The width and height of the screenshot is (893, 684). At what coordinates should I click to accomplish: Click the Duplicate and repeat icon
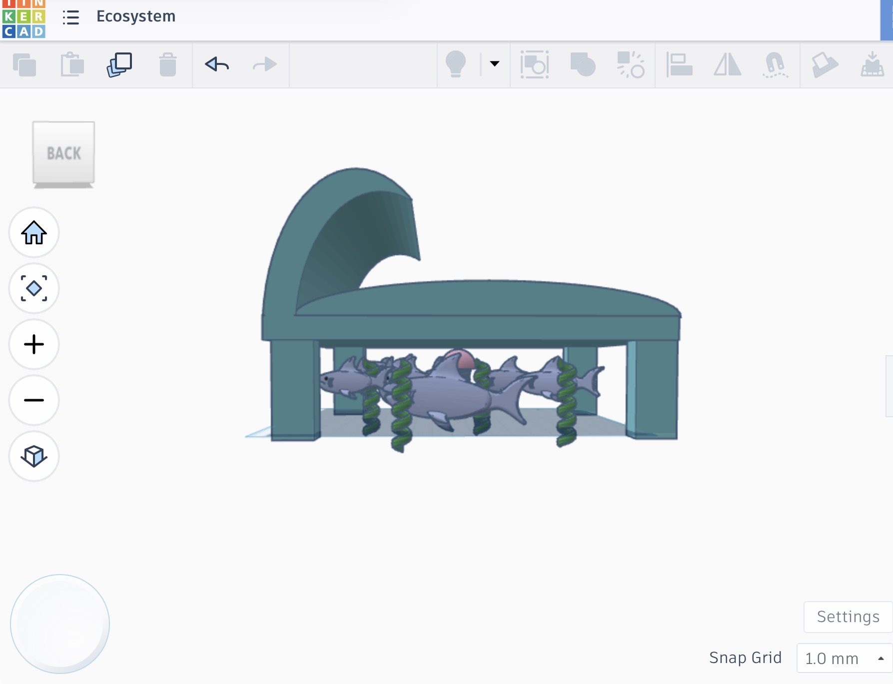point(119,64)
